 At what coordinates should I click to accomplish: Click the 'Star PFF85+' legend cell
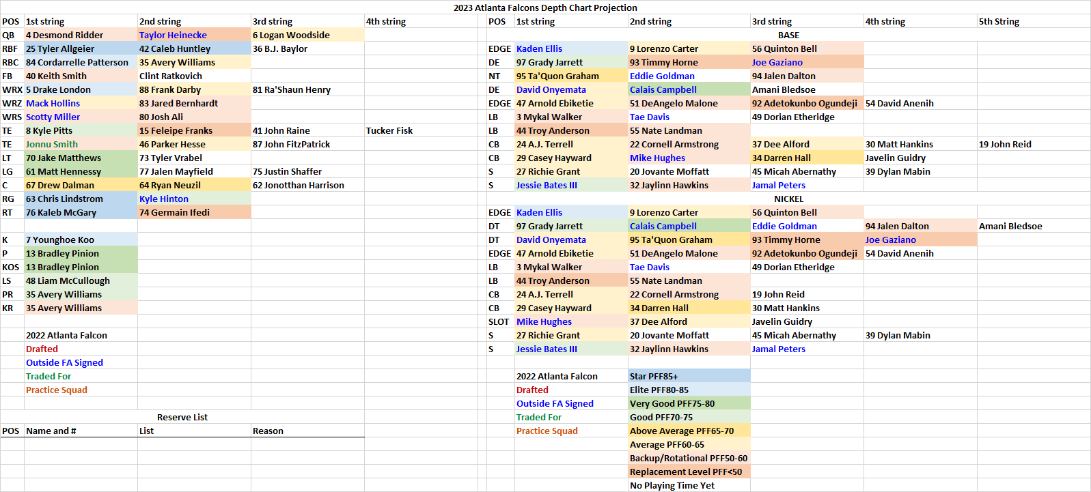[x=689, y=376]
